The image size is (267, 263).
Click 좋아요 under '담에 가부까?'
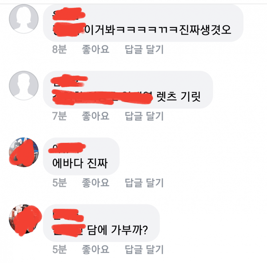tap(96, 249)
